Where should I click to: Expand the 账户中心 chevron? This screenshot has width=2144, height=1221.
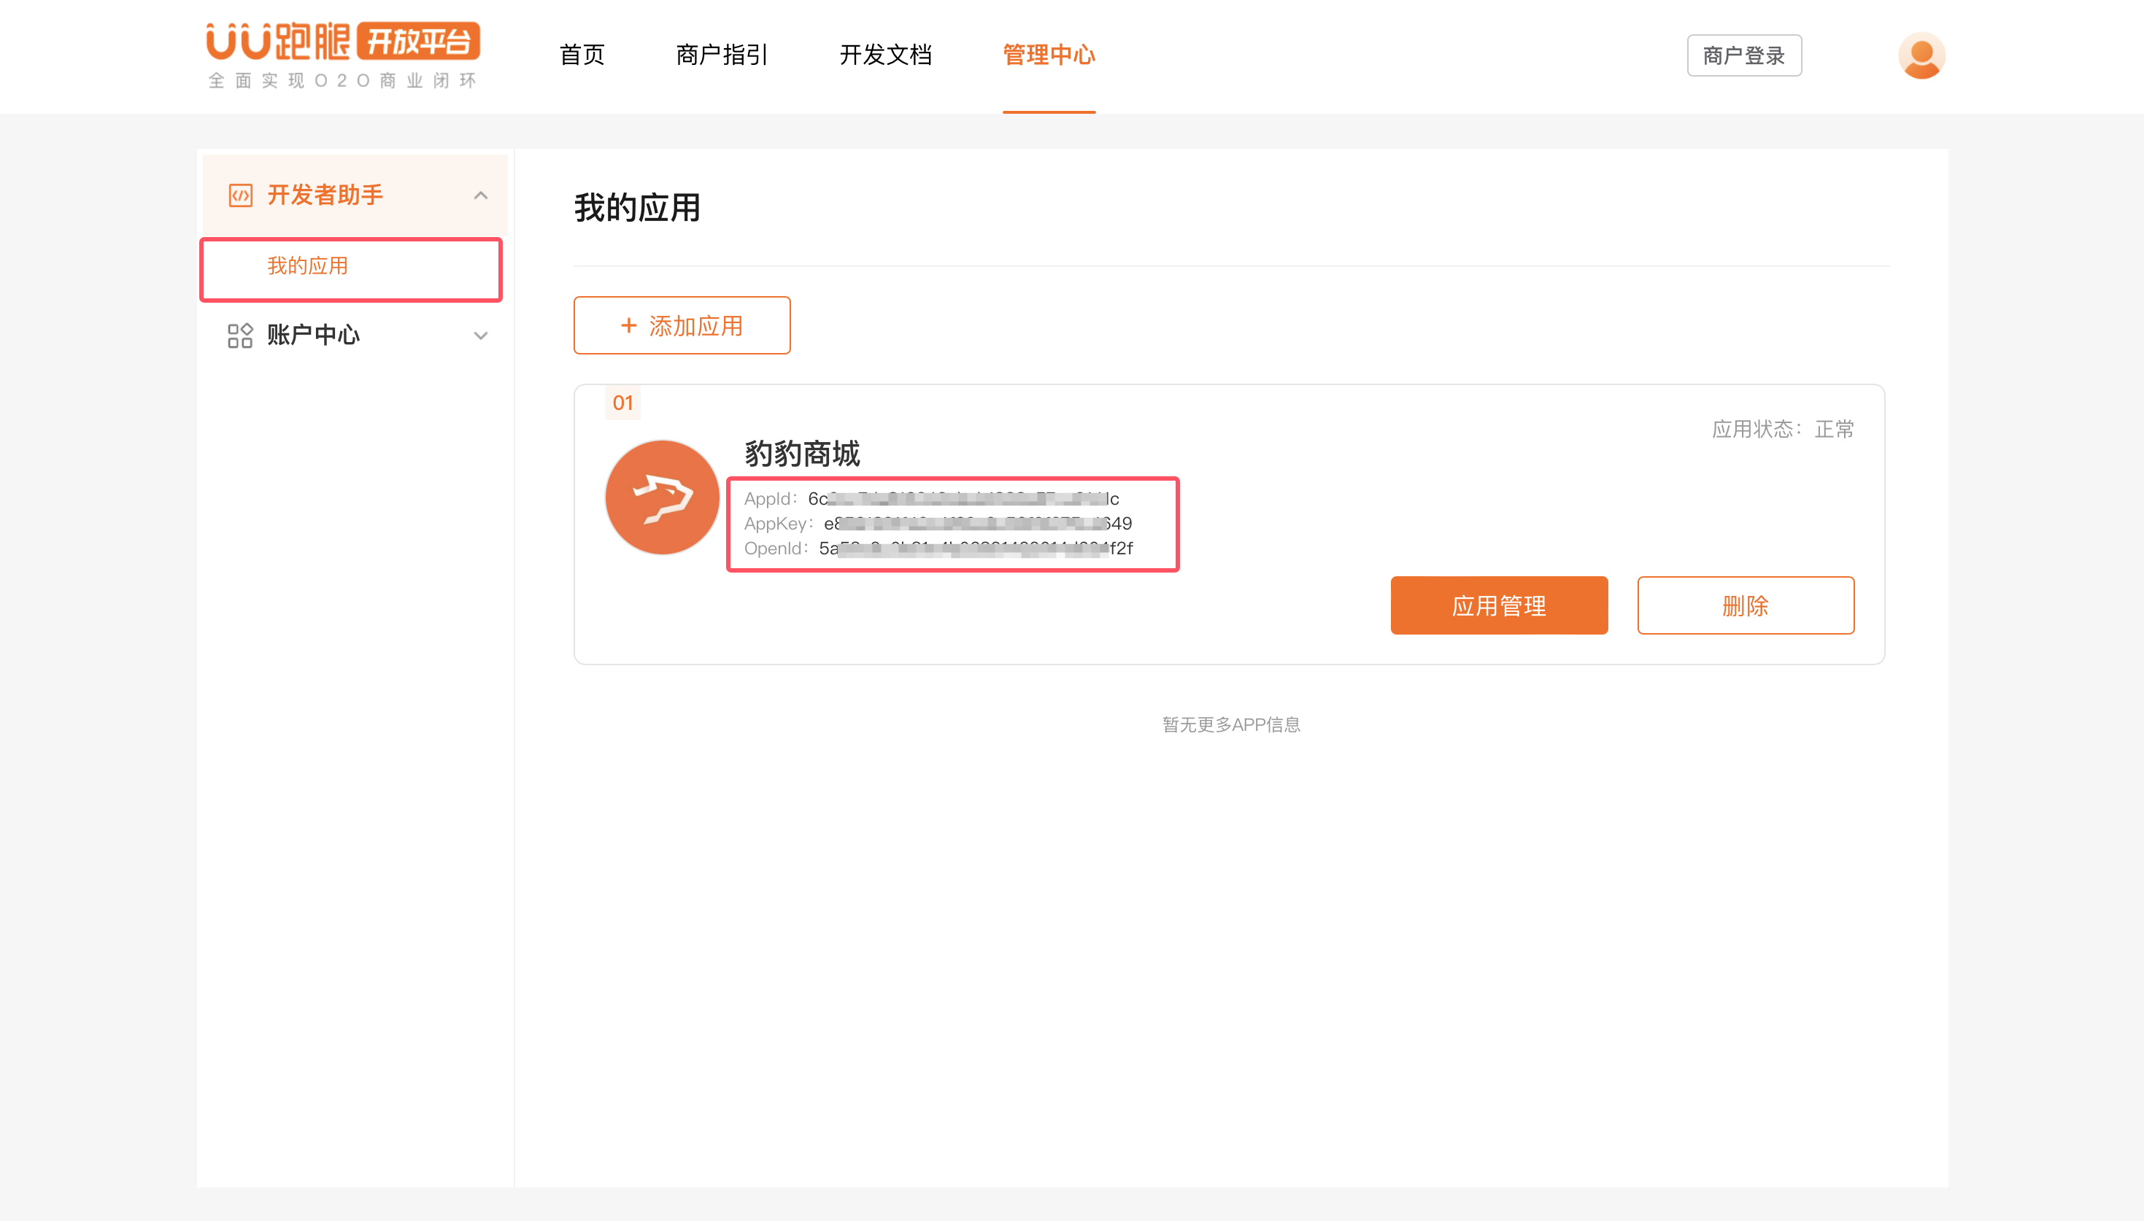click(481, 336)
